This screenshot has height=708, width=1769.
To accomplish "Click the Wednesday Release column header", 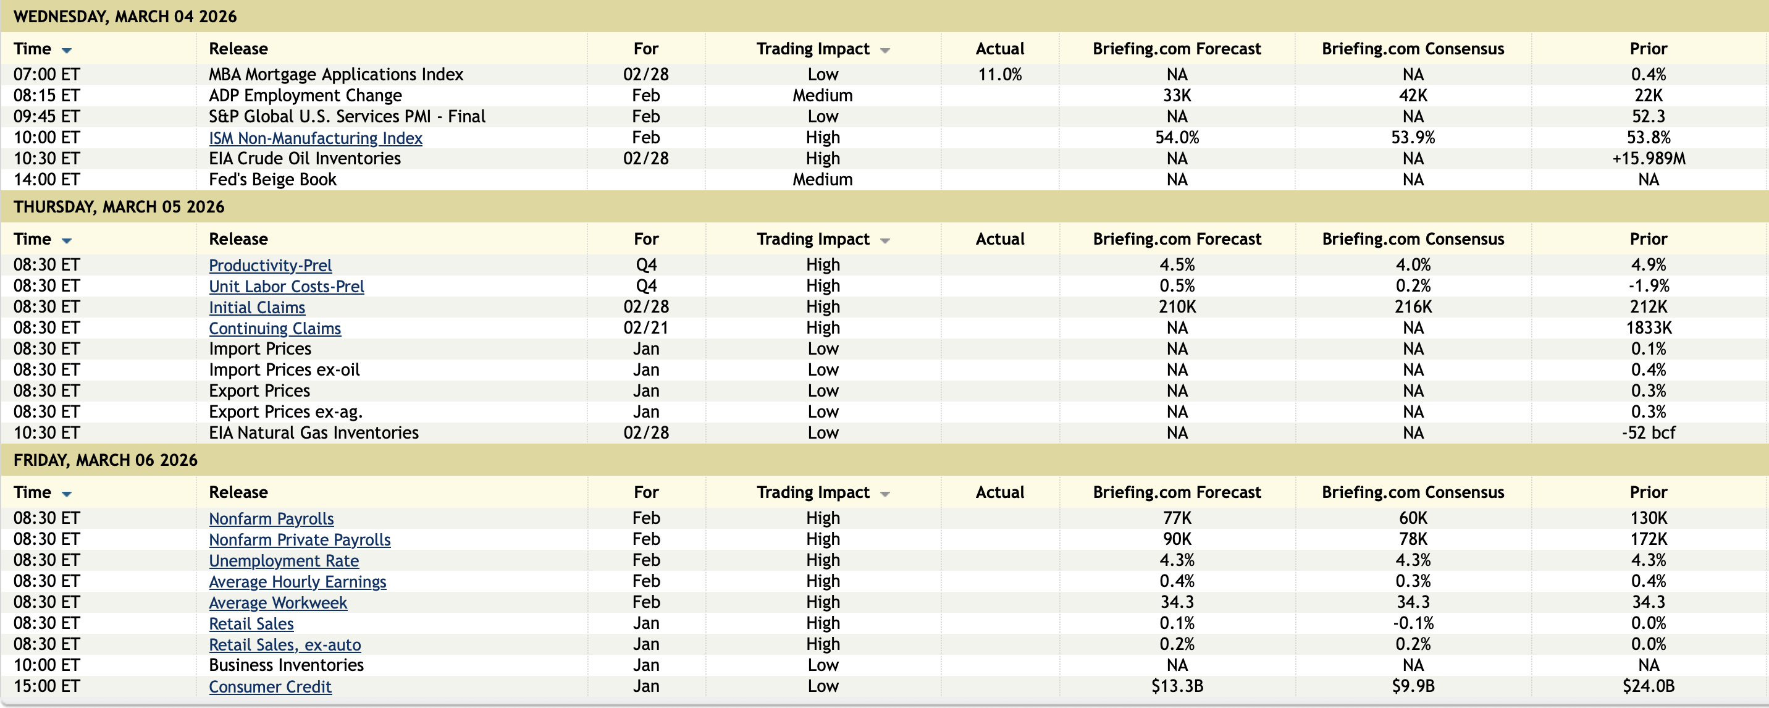I will (238, 49).
